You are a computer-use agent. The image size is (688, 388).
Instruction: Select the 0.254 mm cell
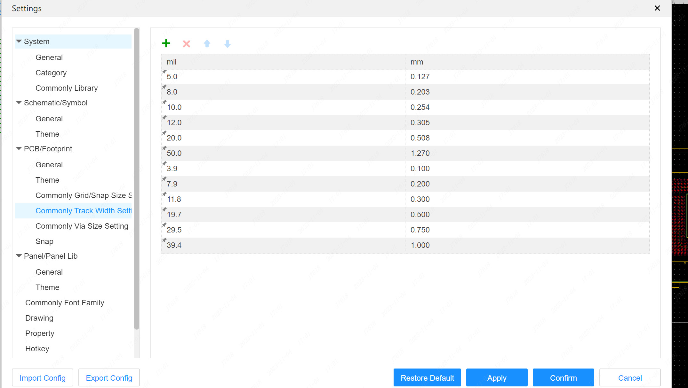coord(527,107)
